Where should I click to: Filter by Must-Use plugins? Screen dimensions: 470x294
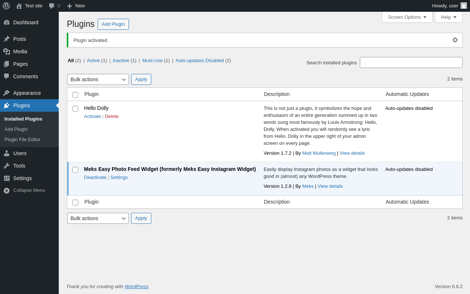(152, 61)
